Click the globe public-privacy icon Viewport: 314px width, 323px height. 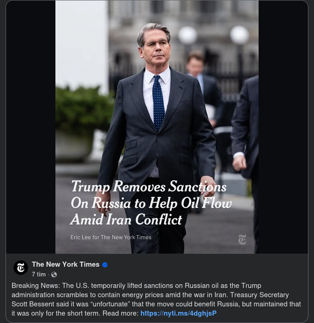coord(54,275)
